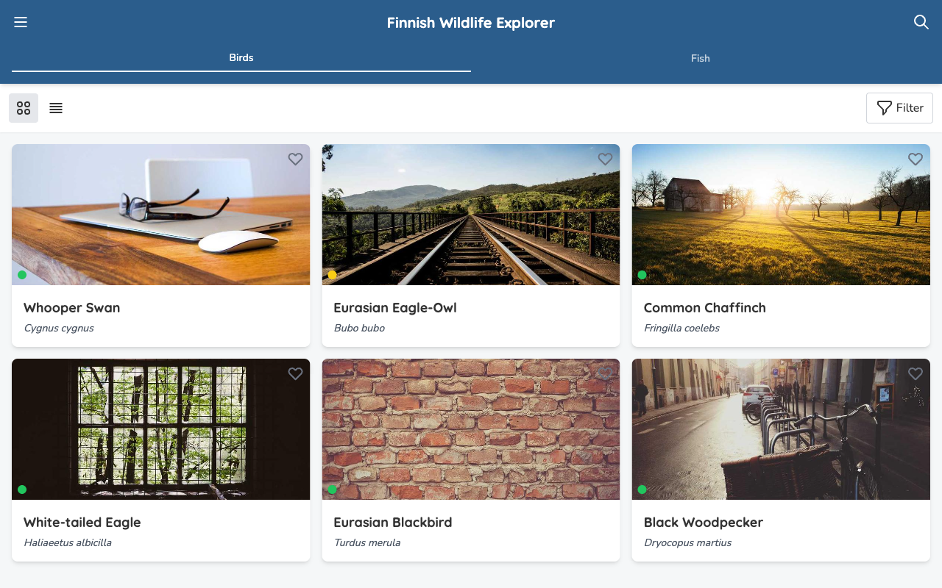Viewport: 942px width, 588px height.
Task: Open the Eurasian Blackbird photo thumbnail
Action: 470,429
